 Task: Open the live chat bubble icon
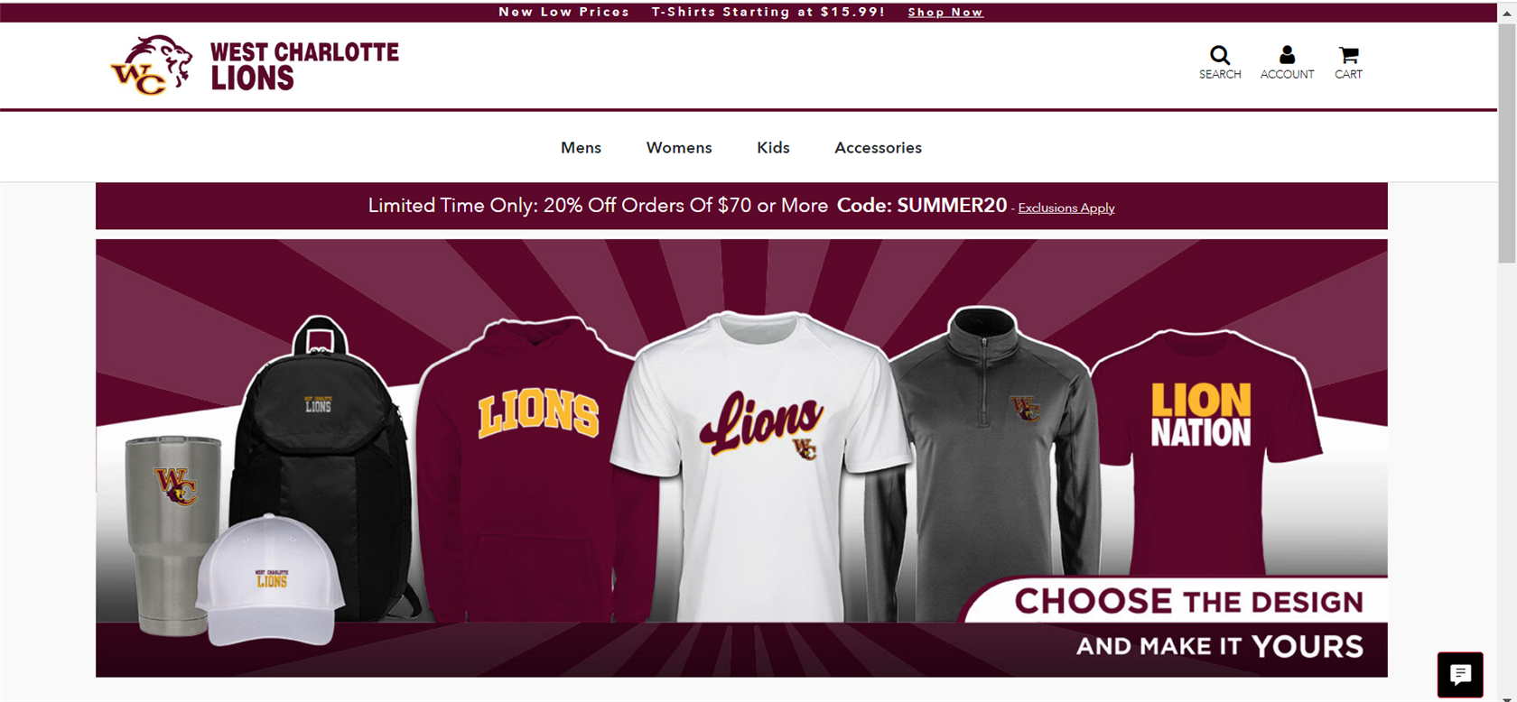[x=1460, y=674]
